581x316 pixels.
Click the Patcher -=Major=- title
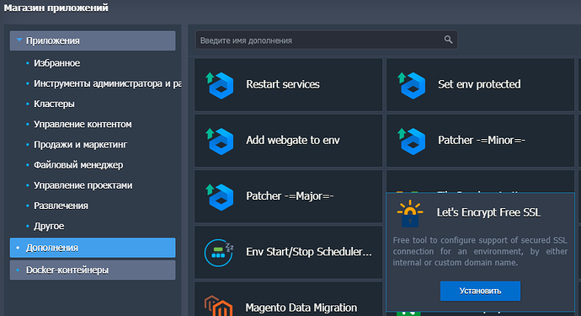point(290,195)
